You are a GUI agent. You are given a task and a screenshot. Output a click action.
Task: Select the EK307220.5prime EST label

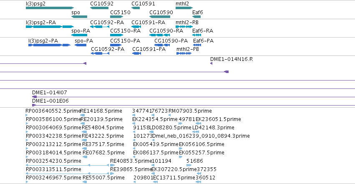coord(174,169)
